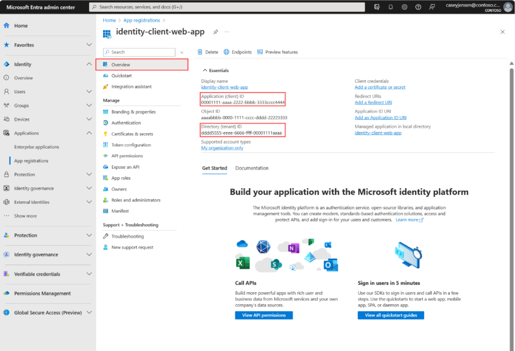Click Show more in left navigation
The image size is (515, 351).
point(25,216)
